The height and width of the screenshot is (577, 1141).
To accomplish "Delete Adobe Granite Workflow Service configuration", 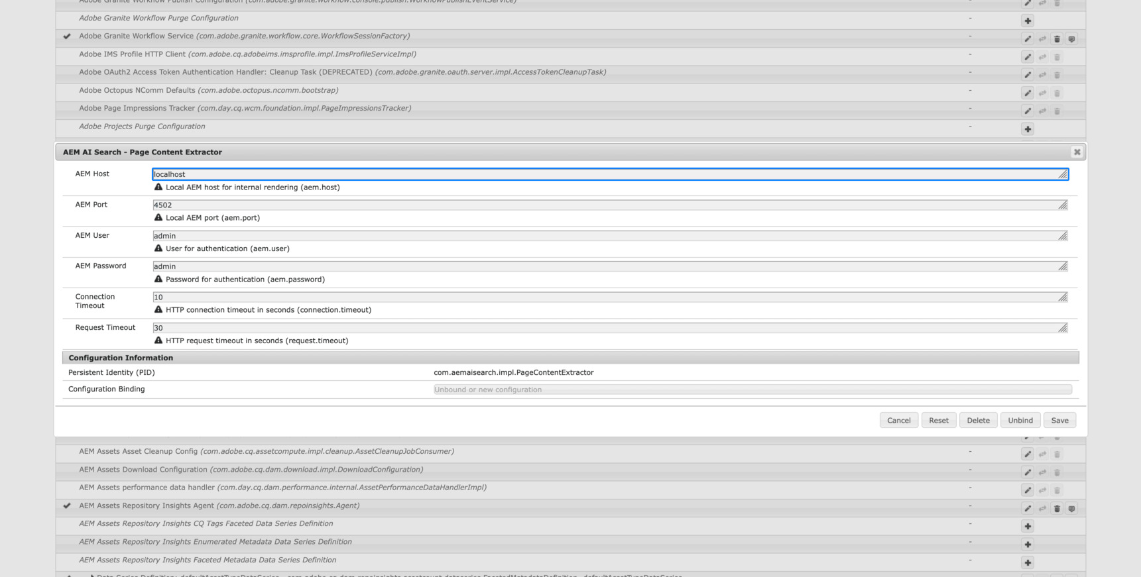I will click(x=1057, y=39).
